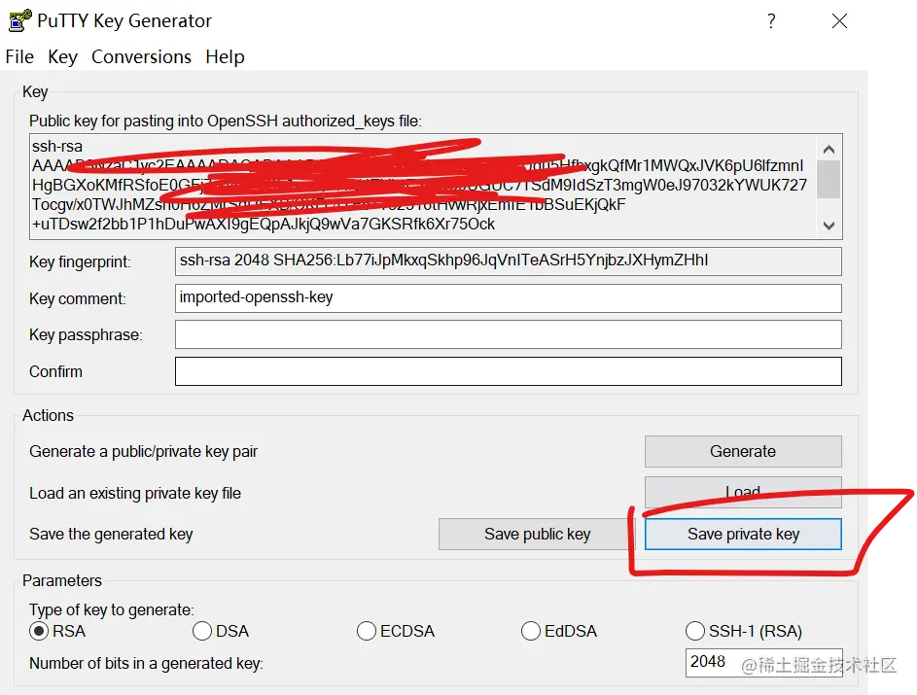Click the Key passphrase input field

pyautogui.click(x=508, y=334)
